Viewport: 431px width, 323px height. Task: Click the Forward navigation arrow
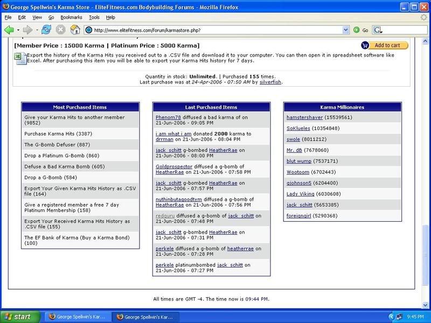pyautogui.click(x=27, y=30)
